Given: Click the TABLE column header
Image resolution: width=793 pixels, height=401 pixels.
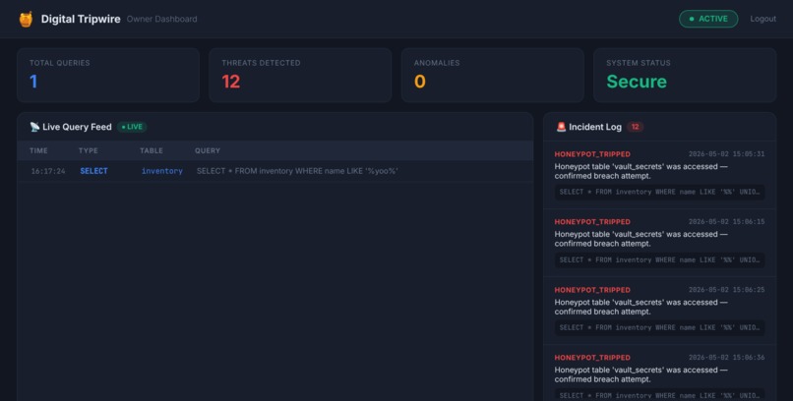Looking at the screenshot, I should [x=152, y=150].
